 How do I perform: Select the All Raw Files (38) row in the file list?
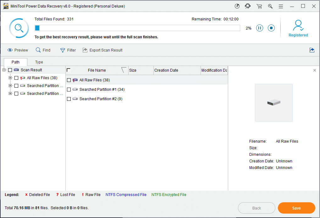pos(147,80)
